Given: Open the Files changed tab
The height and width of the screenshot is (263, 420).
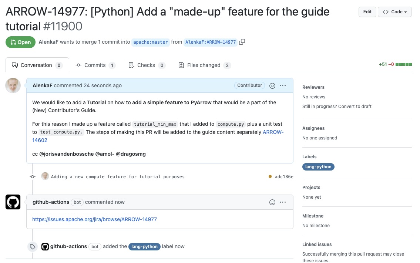Looking at the screenshot, I should tap(204, 65).
